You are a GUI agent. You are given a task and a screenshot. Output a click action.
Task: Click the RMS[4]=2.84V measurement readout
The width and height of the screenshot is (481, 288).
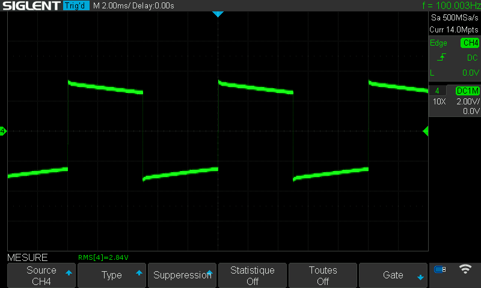pyautogui.click(x=103, y=257)
